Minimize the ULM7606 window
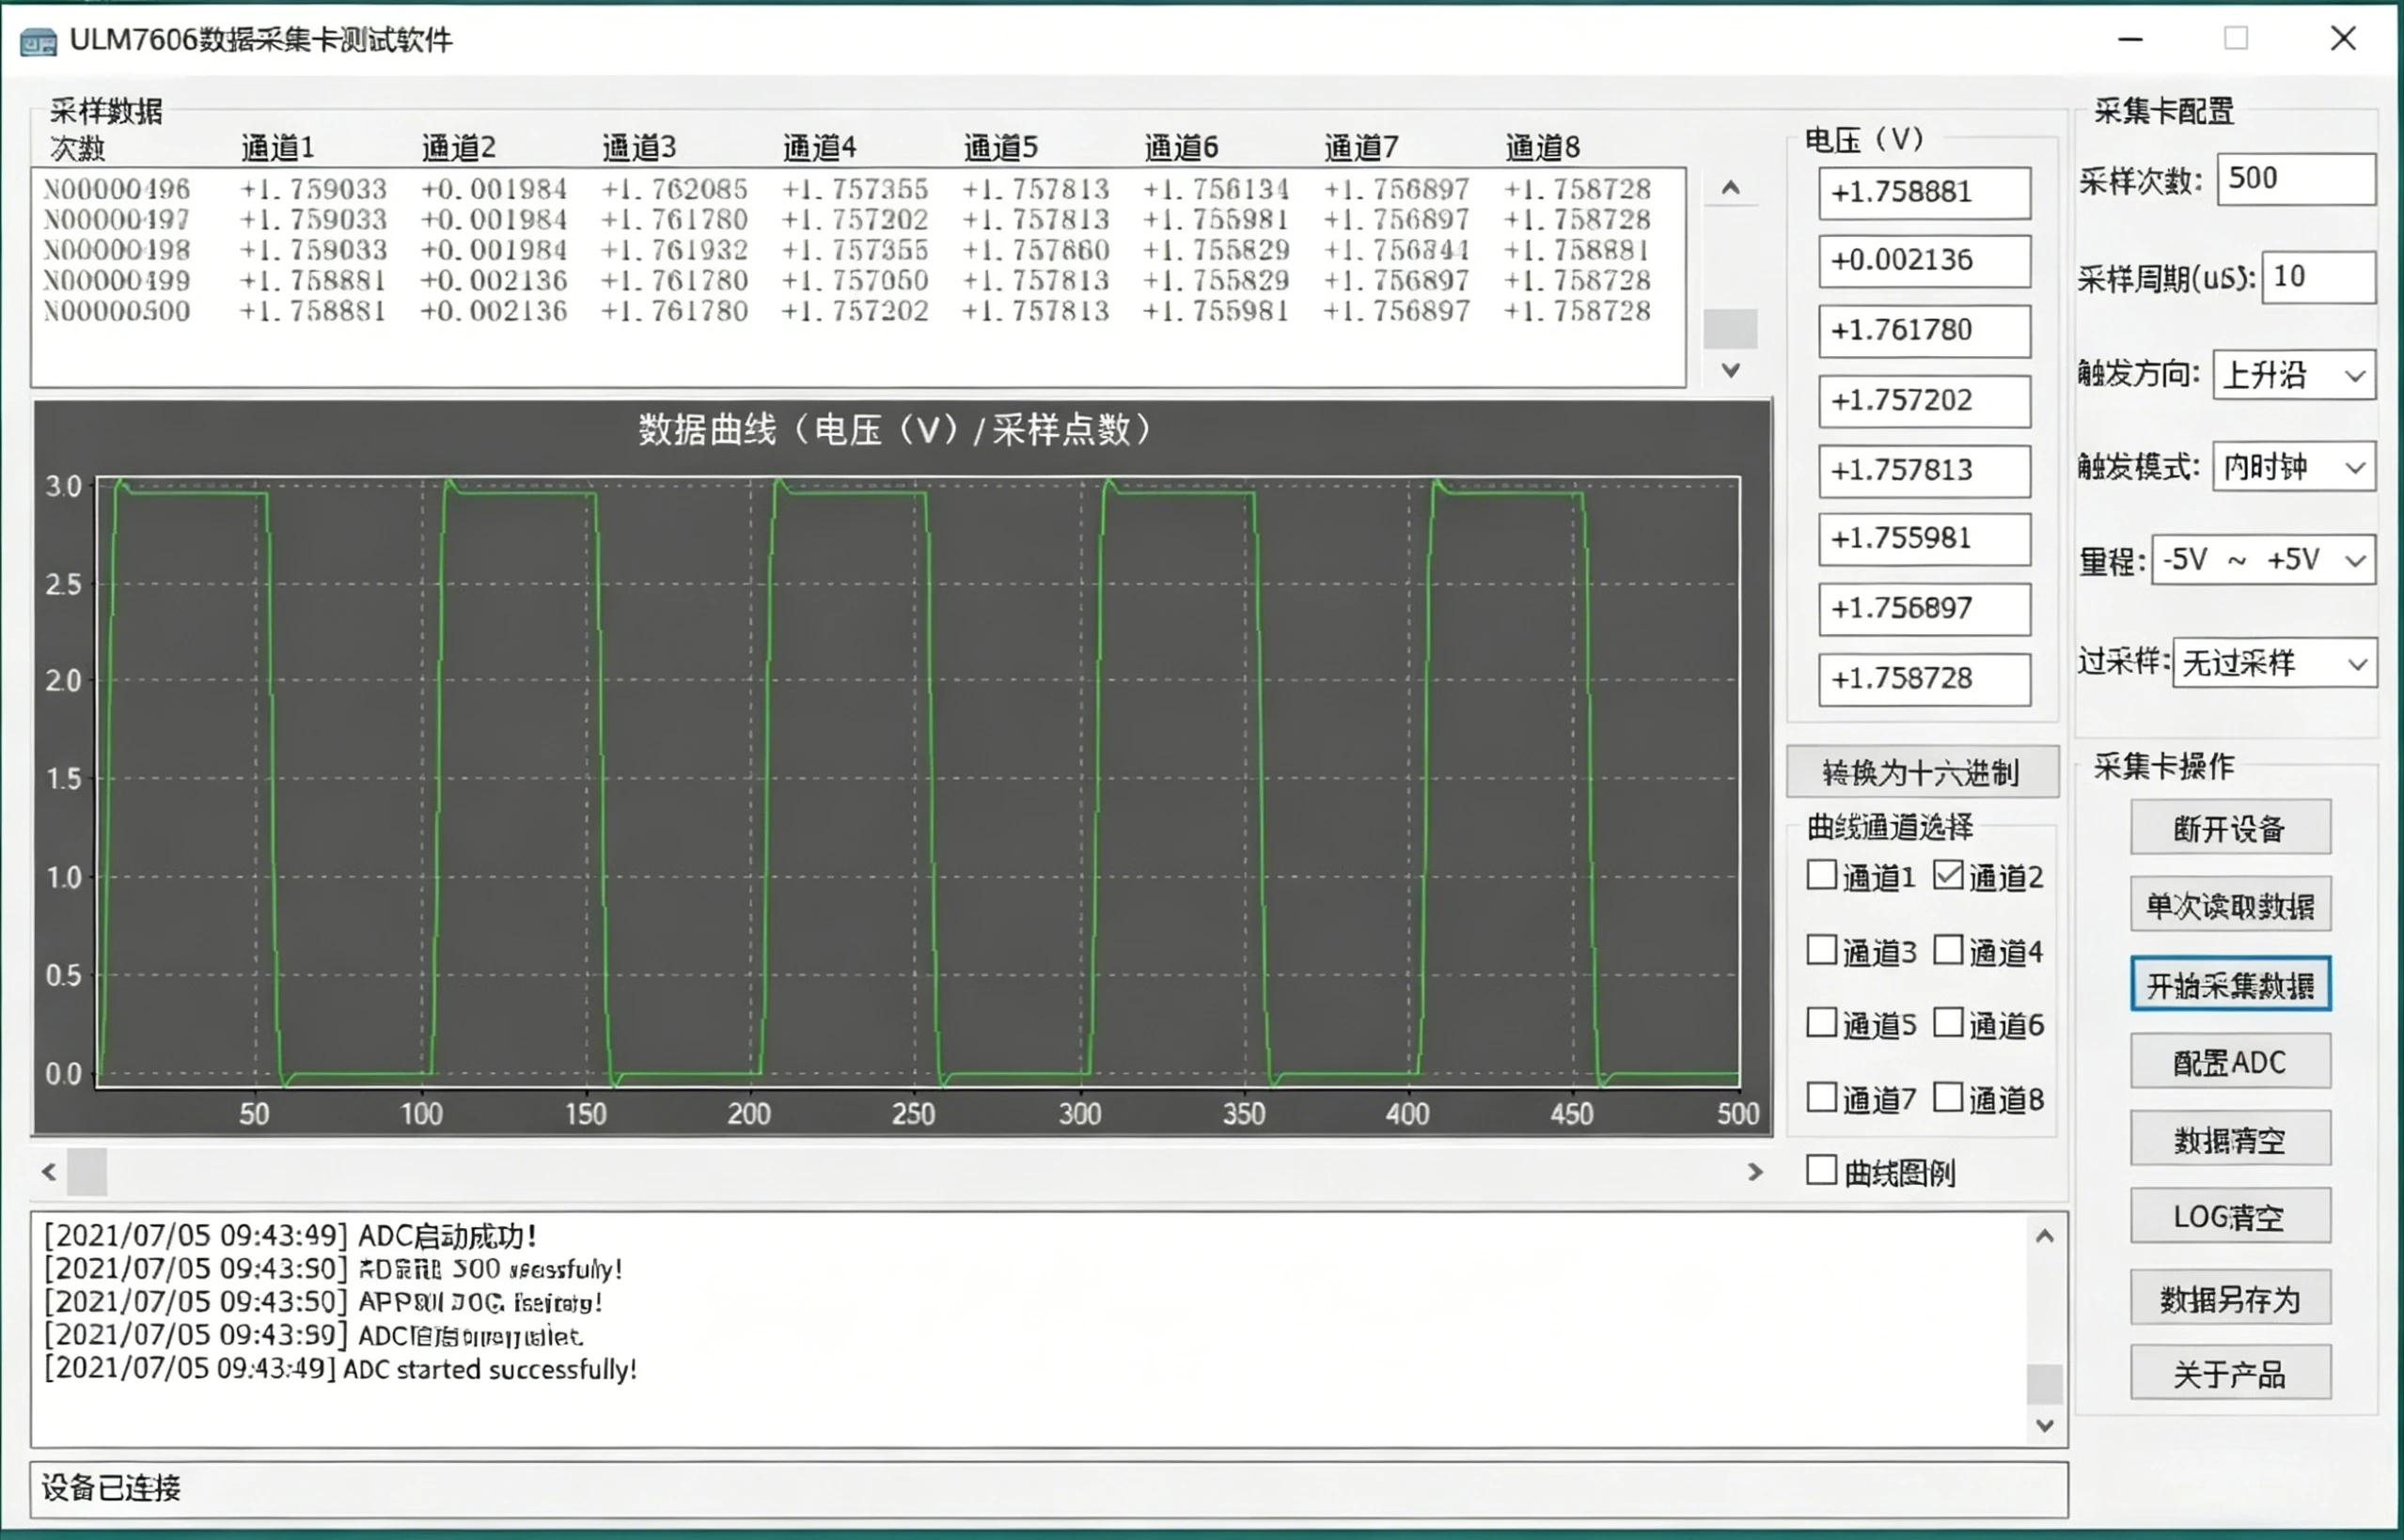 tap(2131, 39)
